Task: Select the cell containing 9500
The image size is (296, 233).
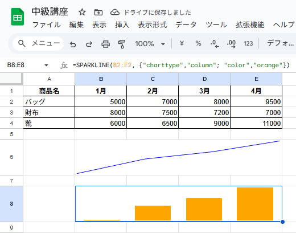Action: [256, 101]
